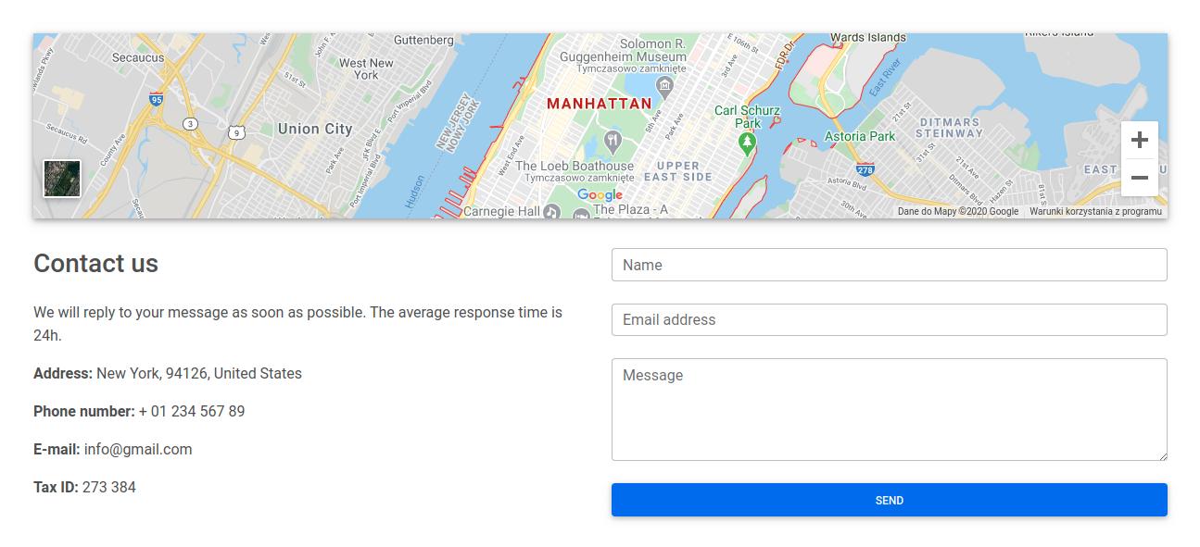Click the Union City label on the map

pos(315,129)
